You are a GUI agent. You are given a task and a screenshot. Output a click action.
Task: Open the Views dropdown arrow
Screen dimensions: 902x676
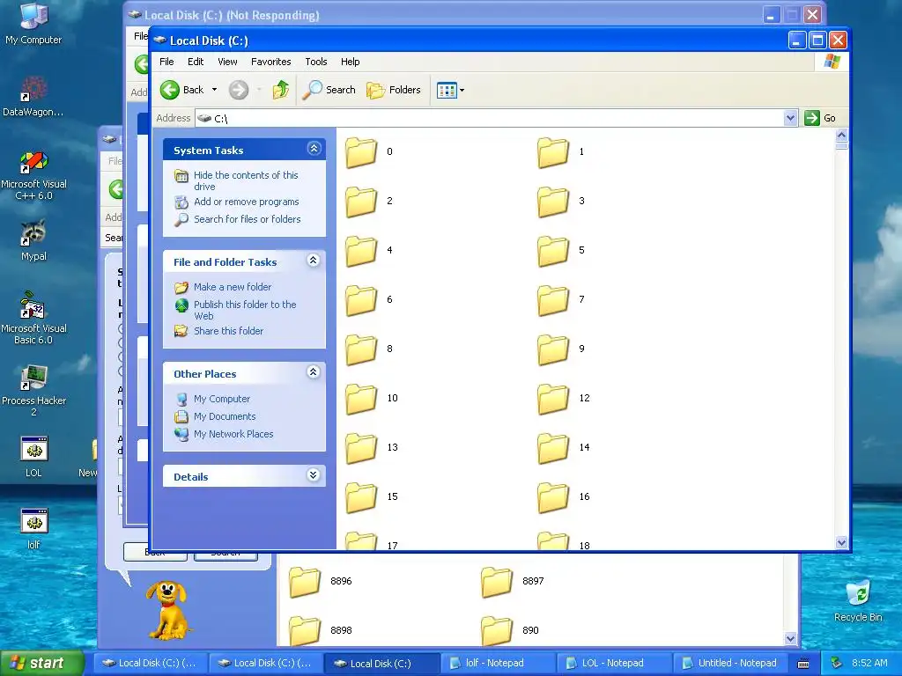pyautogui.click(x=462, y=91)
